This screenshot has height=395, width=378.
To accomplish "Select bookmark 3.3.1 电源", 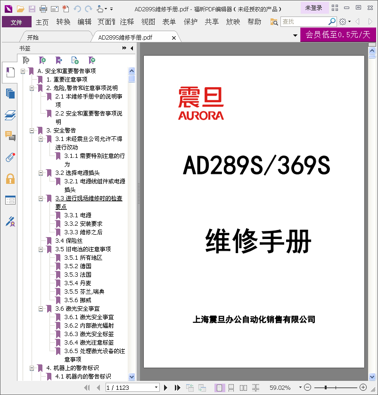I will tap(78, 215).
